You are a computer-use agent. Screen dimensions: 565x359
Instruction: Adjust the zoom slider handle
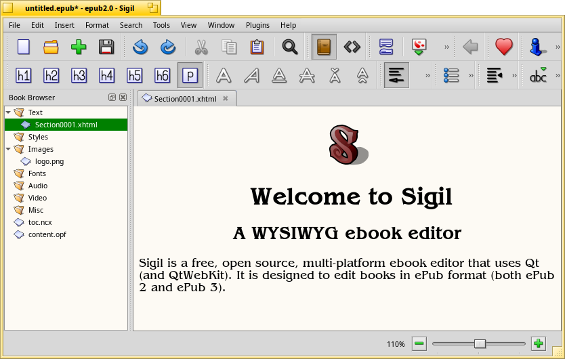tap(480, 344)
